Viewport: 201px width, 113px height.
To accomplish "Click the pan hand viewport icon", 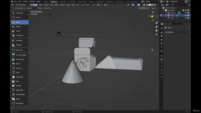I will [x=156, y=27].
